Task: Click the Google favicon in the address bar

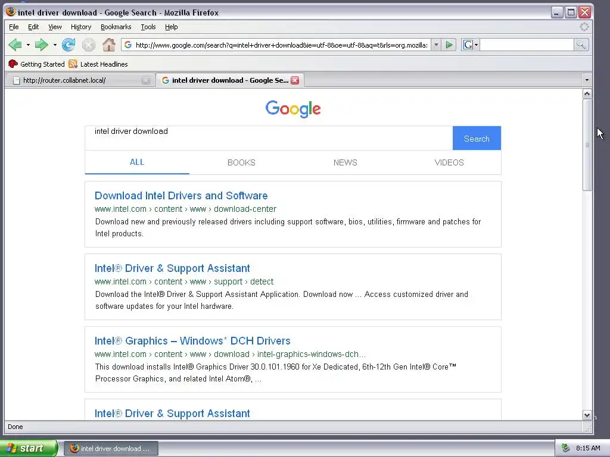Action: [128, 45]
